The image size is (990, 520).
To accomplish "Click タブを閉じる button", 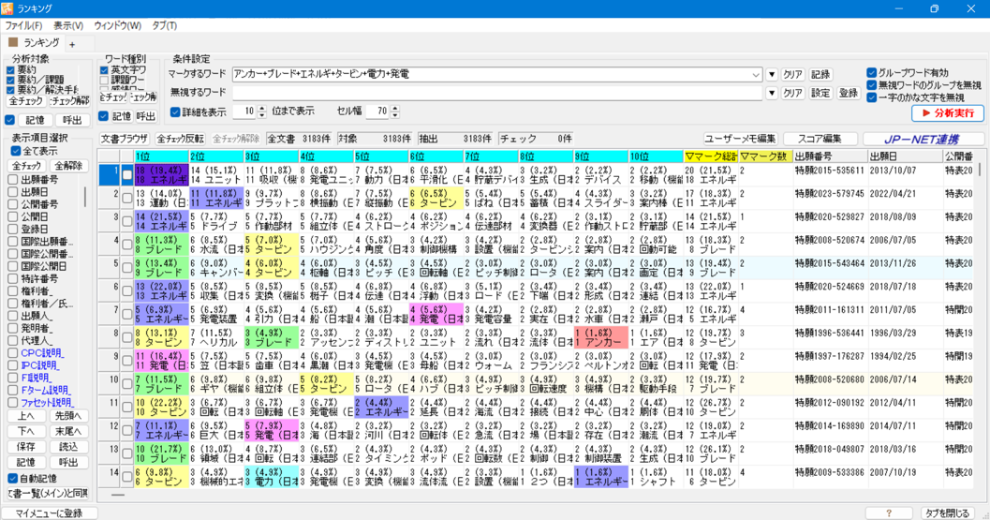I will tap(946, 513).
